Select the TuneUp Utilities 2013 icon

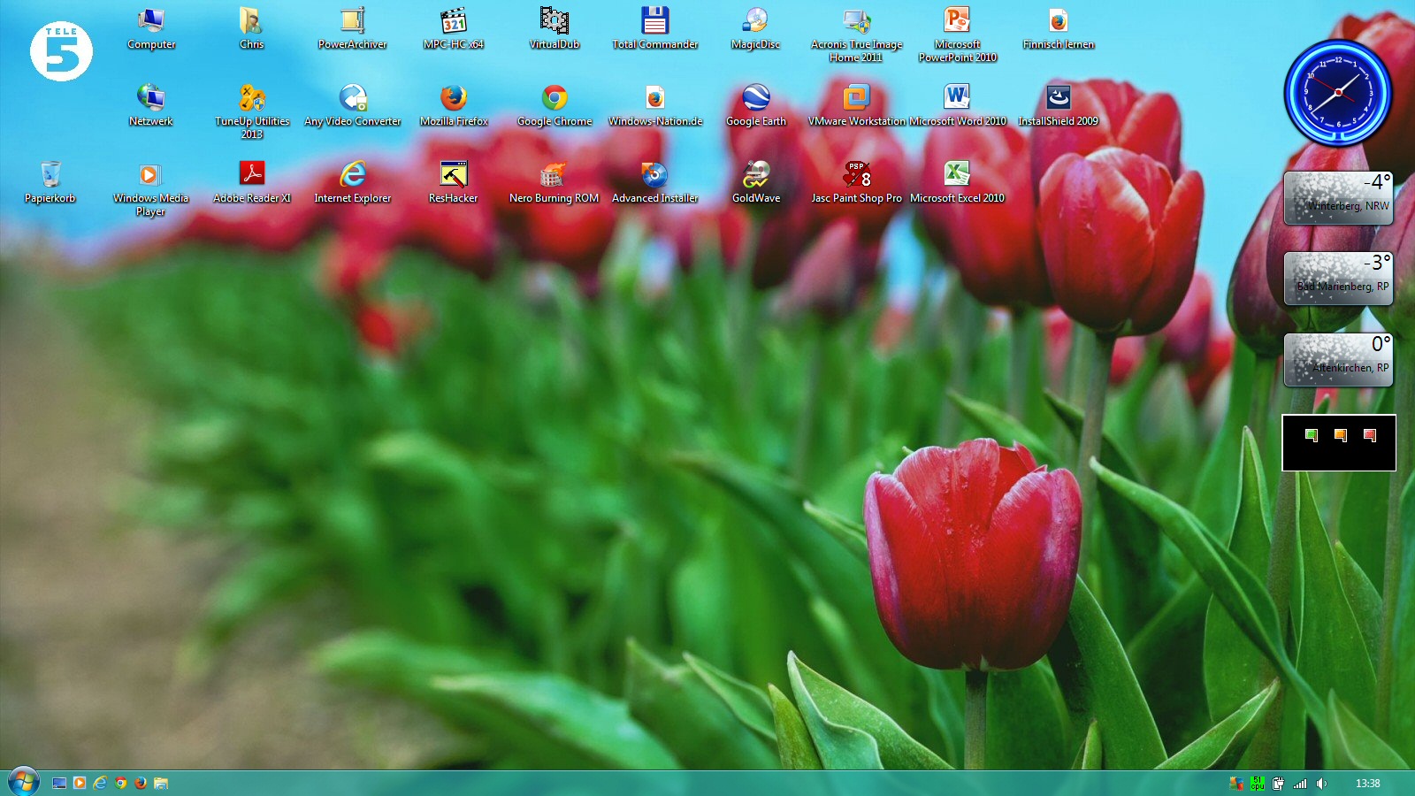point(252,98)
